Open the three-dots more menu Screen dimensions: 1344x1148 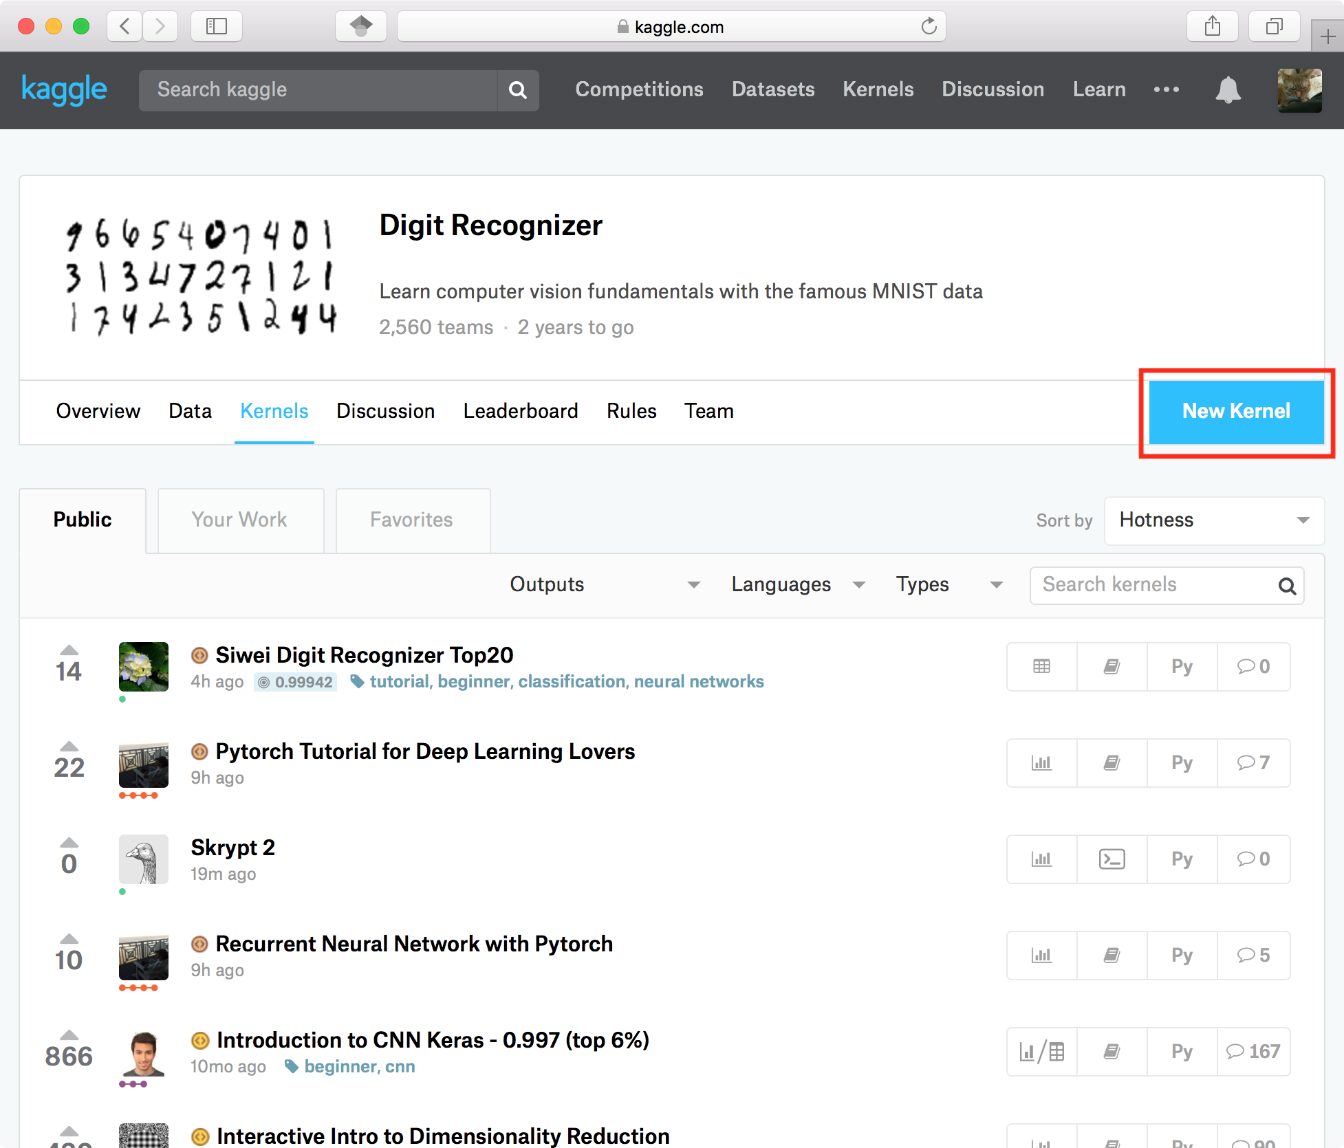[x=1167, y=89]
